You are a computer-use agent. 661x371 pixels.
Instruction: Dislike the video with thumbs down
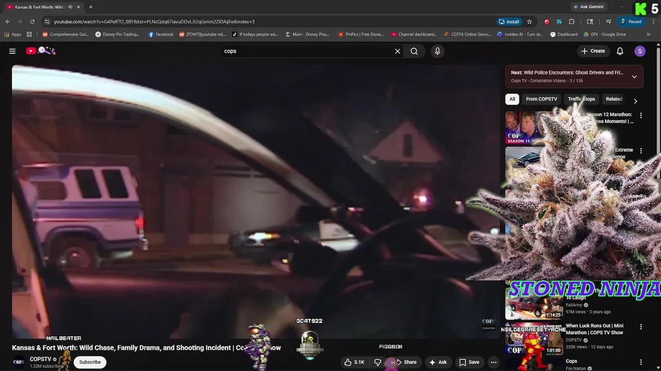coord(377,362)
